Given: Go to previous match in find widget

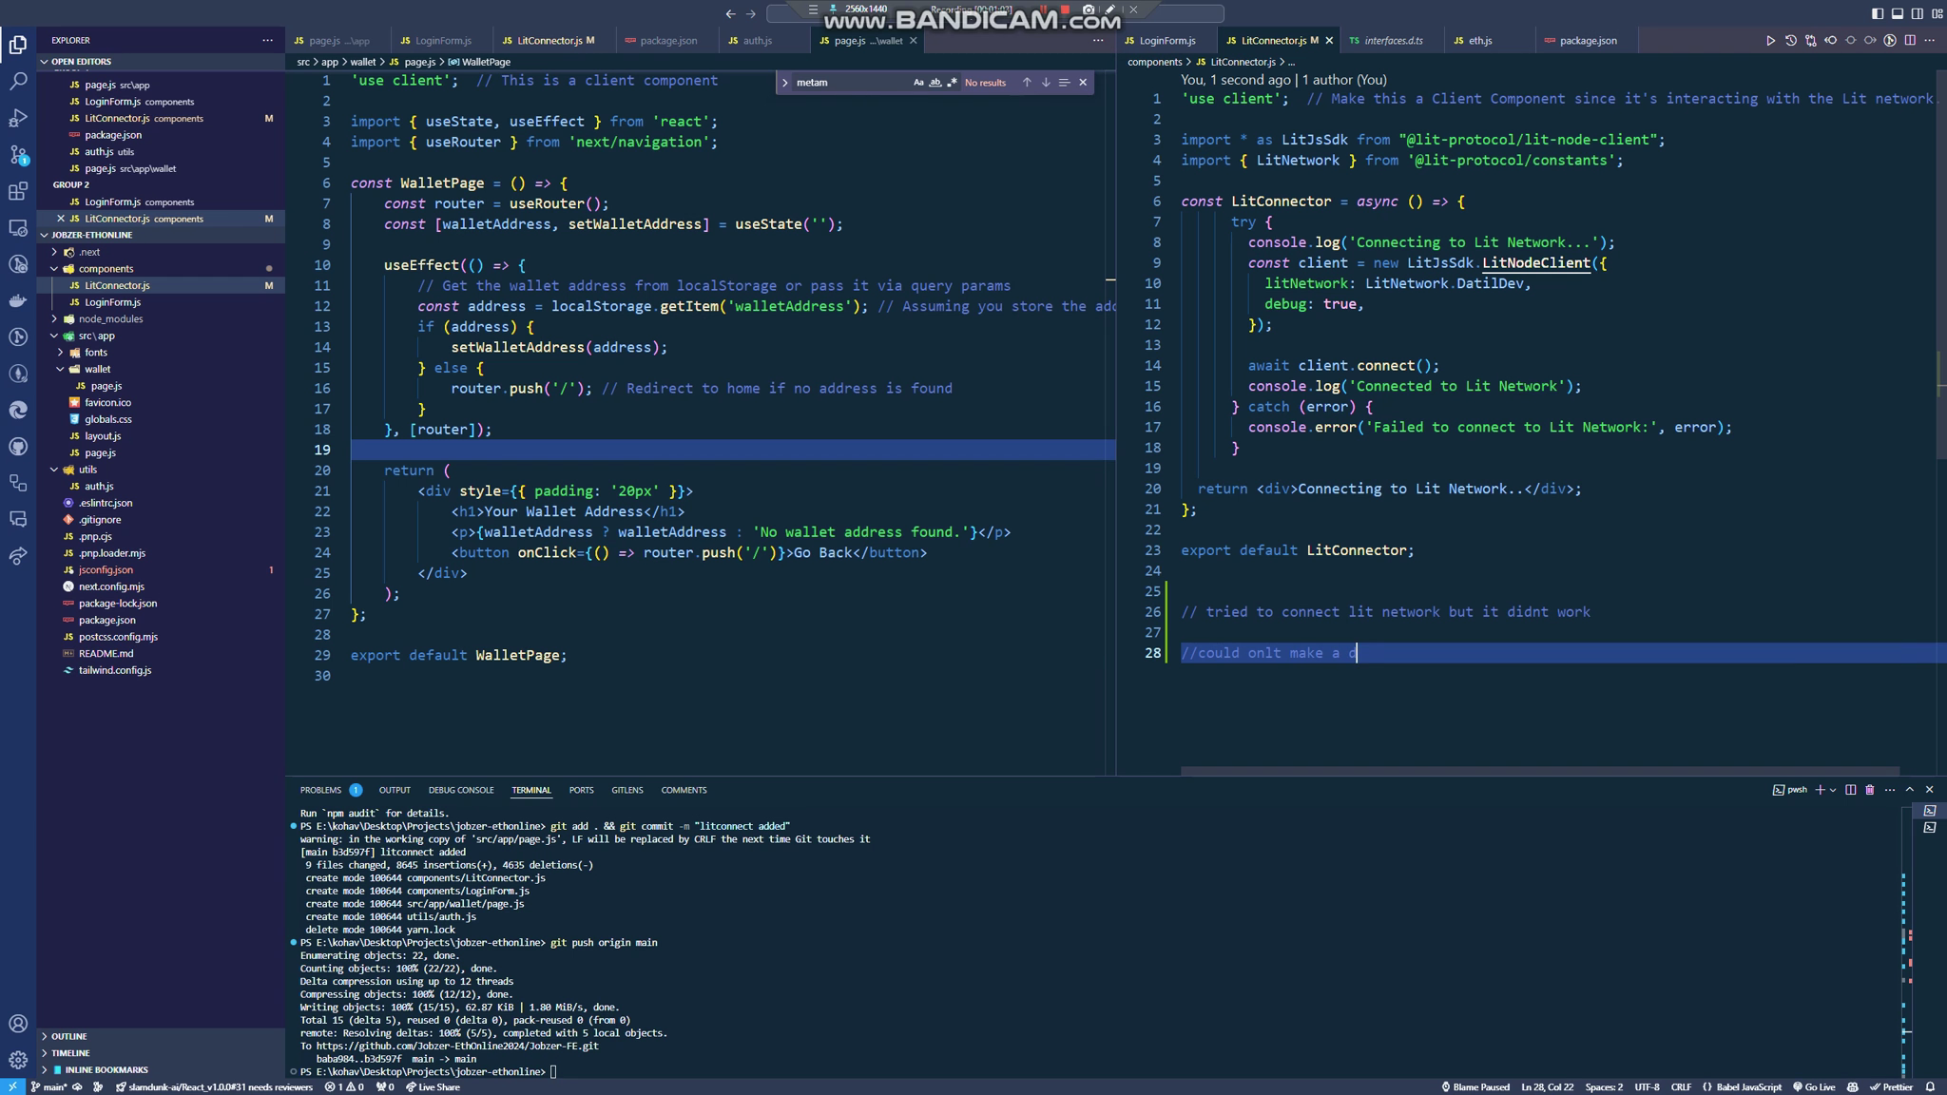Looking at the screenshot, I should pyautogui.click(x=1027, y=83).
